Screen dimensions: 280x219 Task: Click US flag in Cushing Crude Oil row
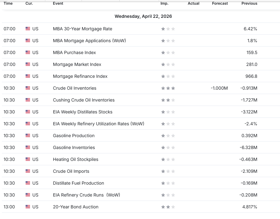pyautogui.click(x=28, y=100)
